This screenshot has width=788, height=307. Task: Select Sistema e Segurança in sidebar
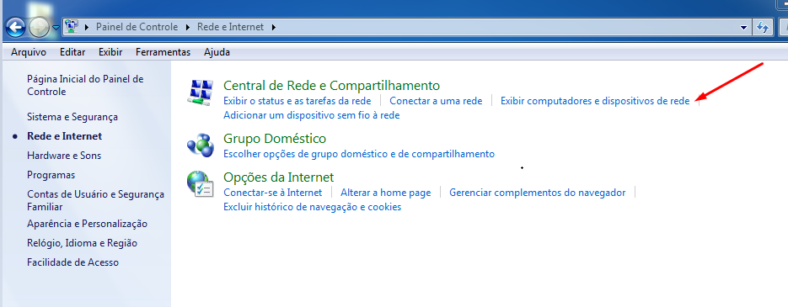click(72, 117)
